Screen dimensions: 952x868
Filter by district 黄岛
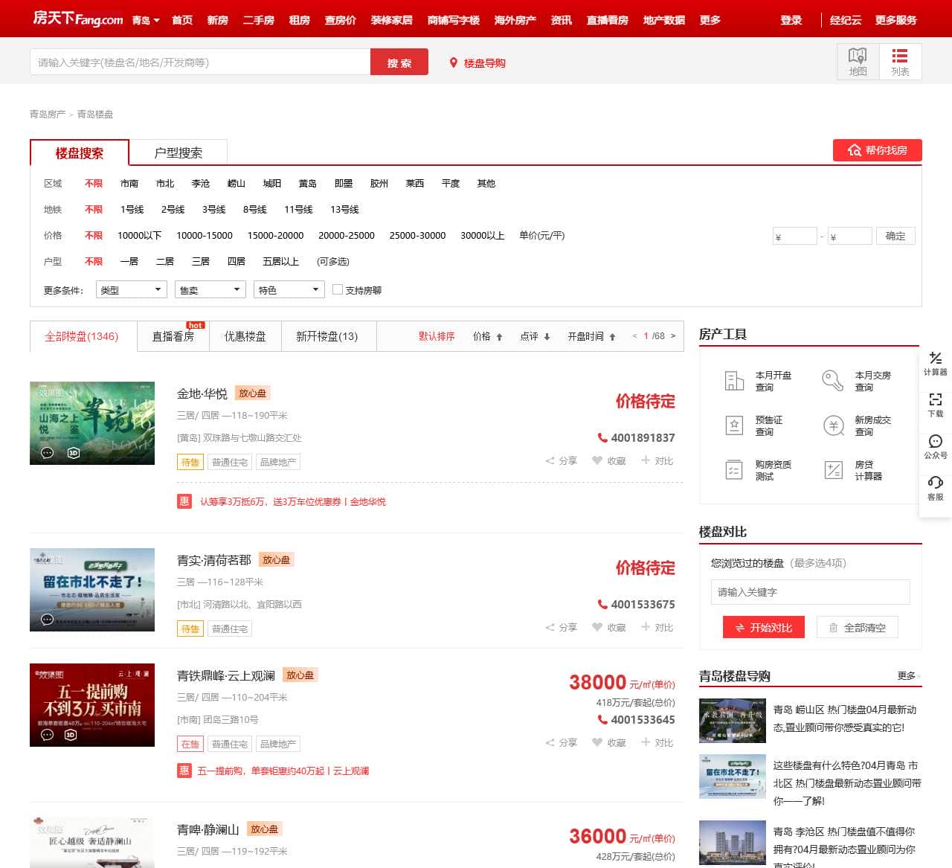click(308, 184)
